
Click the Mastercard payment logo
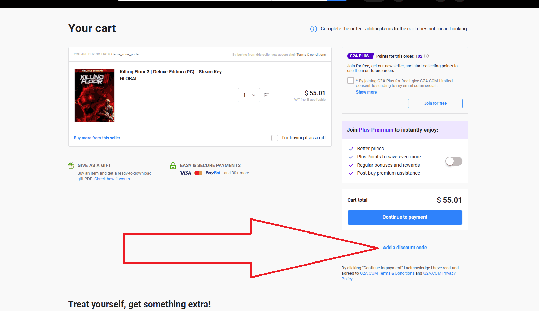[198, 173]
